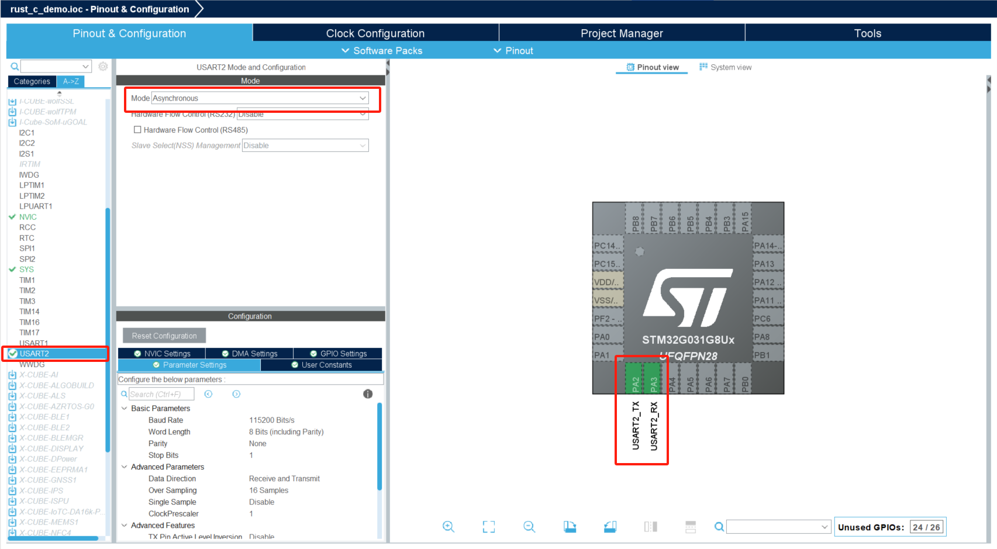
Task: Click the X-CUBE-AI download icon
Action: pyautogui.click(x=12, y=375)
